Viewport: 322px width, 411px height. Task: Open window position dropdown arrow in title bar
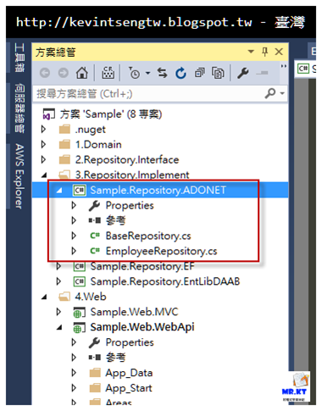251,52
